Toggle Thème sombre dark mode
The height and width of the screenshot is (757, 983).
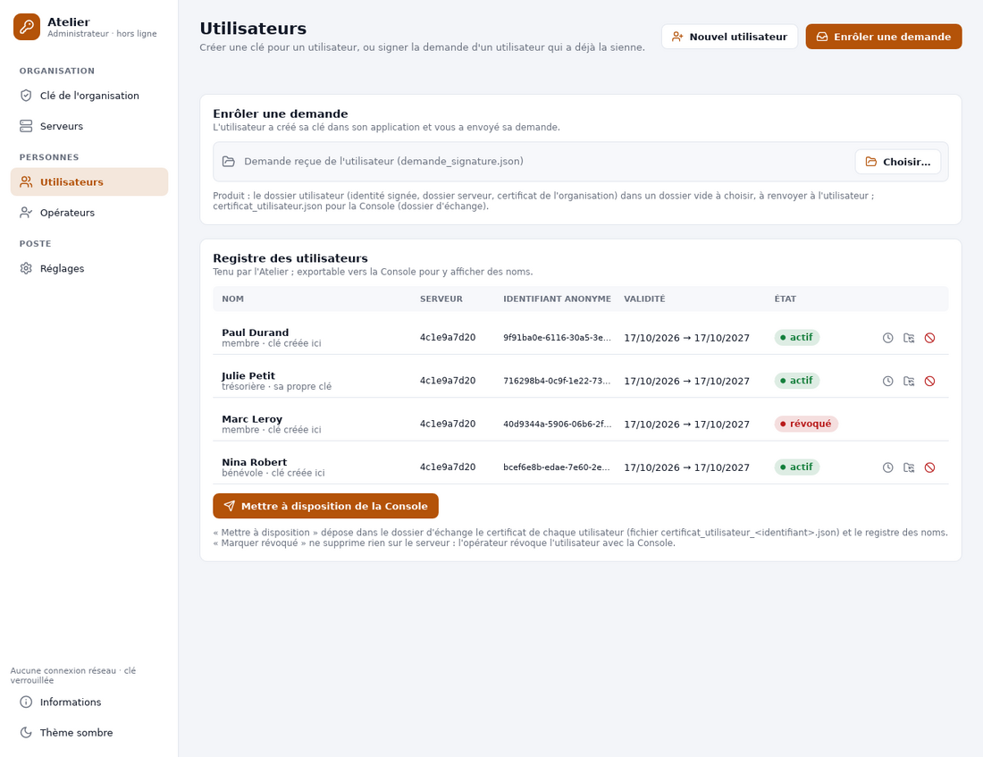89,733
